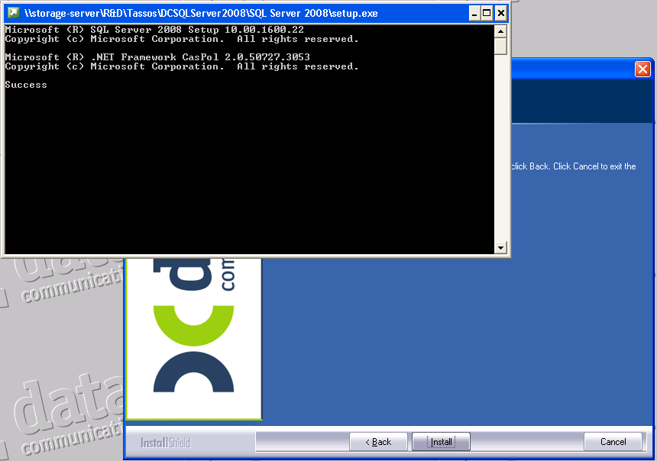Click the SQL Server 2008 Setup version line
This screenshot has height=461, width=657.
pyautogui.click(x=154, y=30)
